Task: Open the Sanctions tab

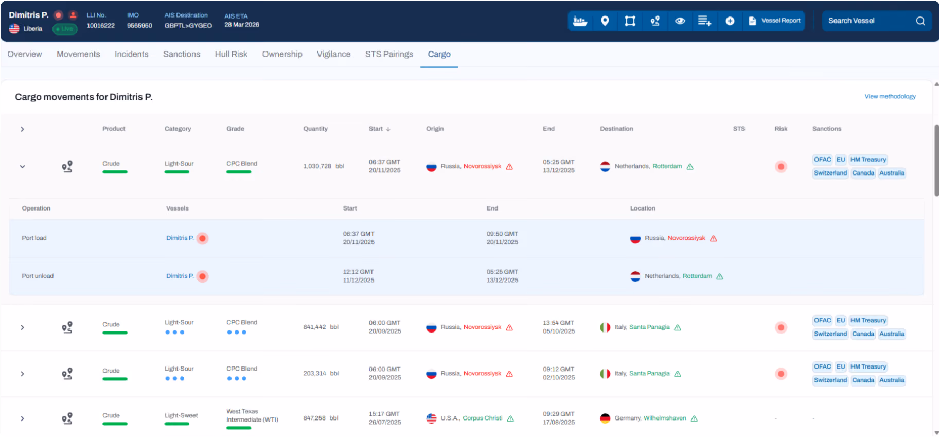Action: click(182, 54)
